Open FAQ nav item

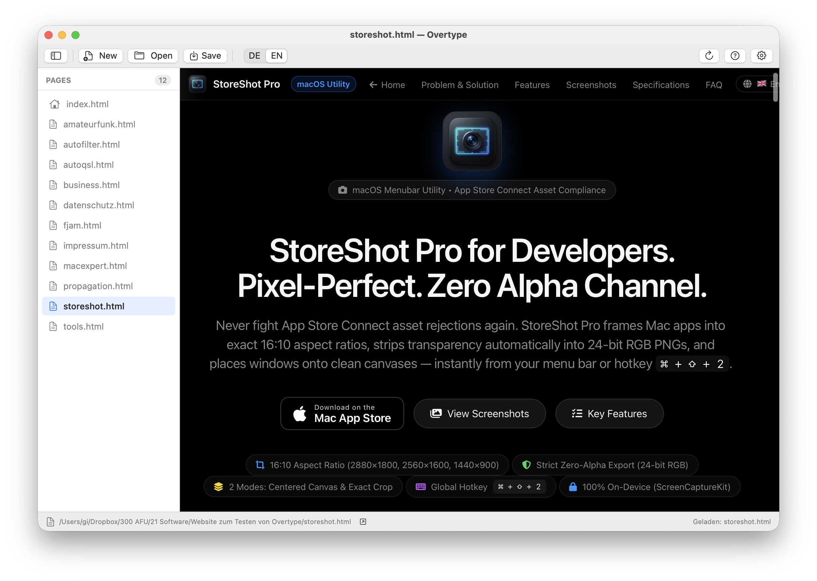[x=714, y=85]
